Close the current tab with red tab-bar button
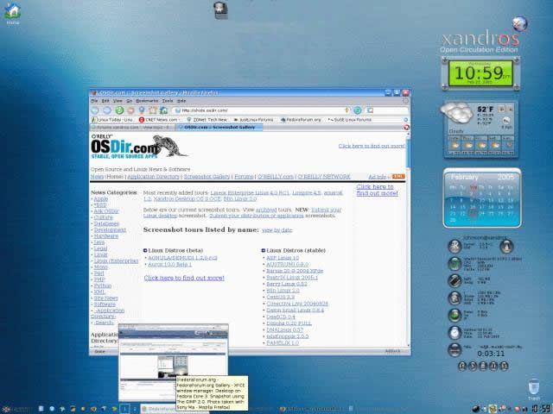 (406, 128)
